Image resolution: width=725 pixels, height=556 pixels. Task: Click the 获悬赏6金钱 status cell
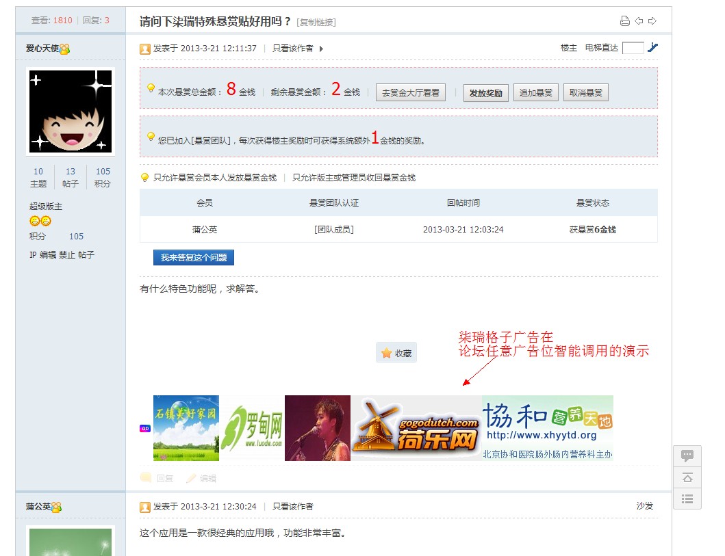593,230
